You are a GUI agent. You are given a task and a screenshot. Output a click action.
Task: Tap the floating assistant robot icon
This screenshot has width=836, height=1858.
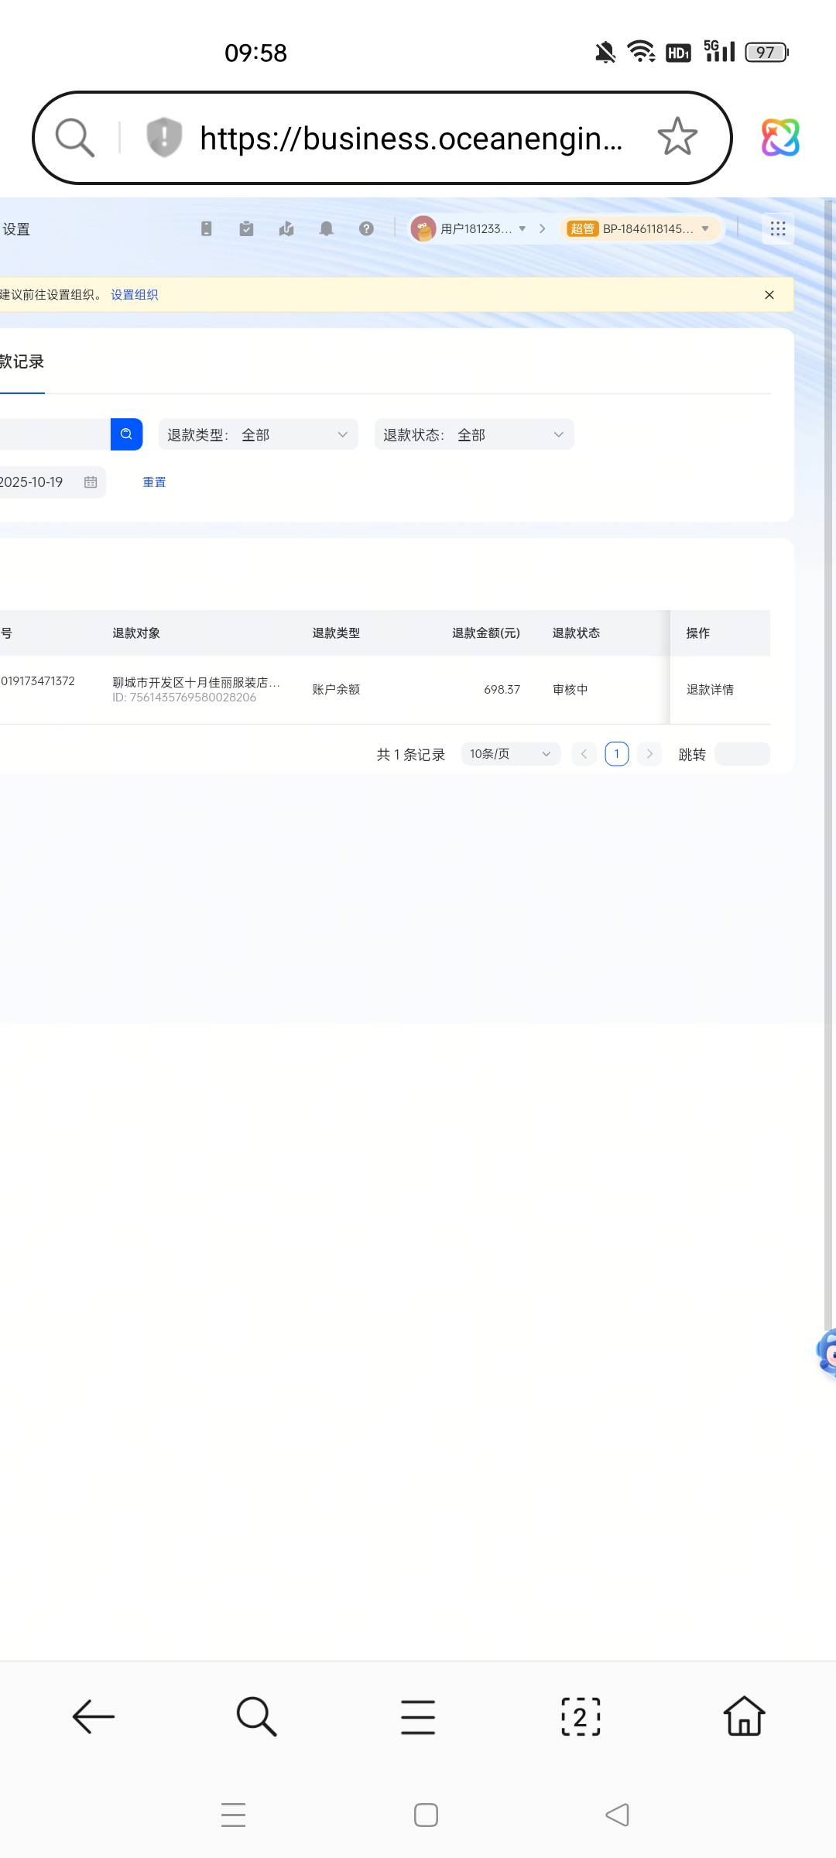[x=827, y=1352]
